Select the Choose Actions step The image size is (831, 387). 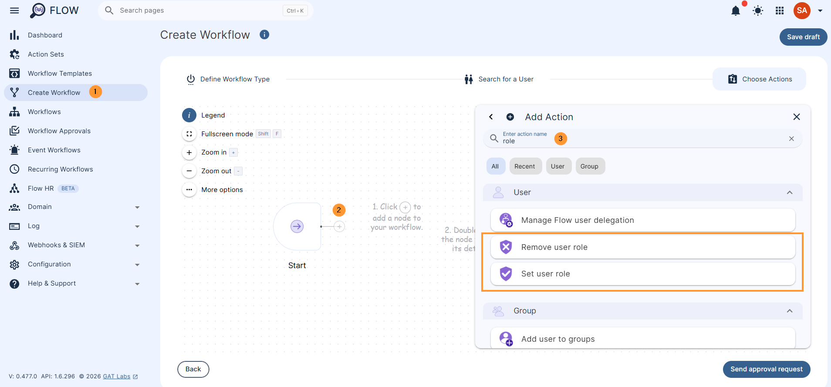pos(759,79)
